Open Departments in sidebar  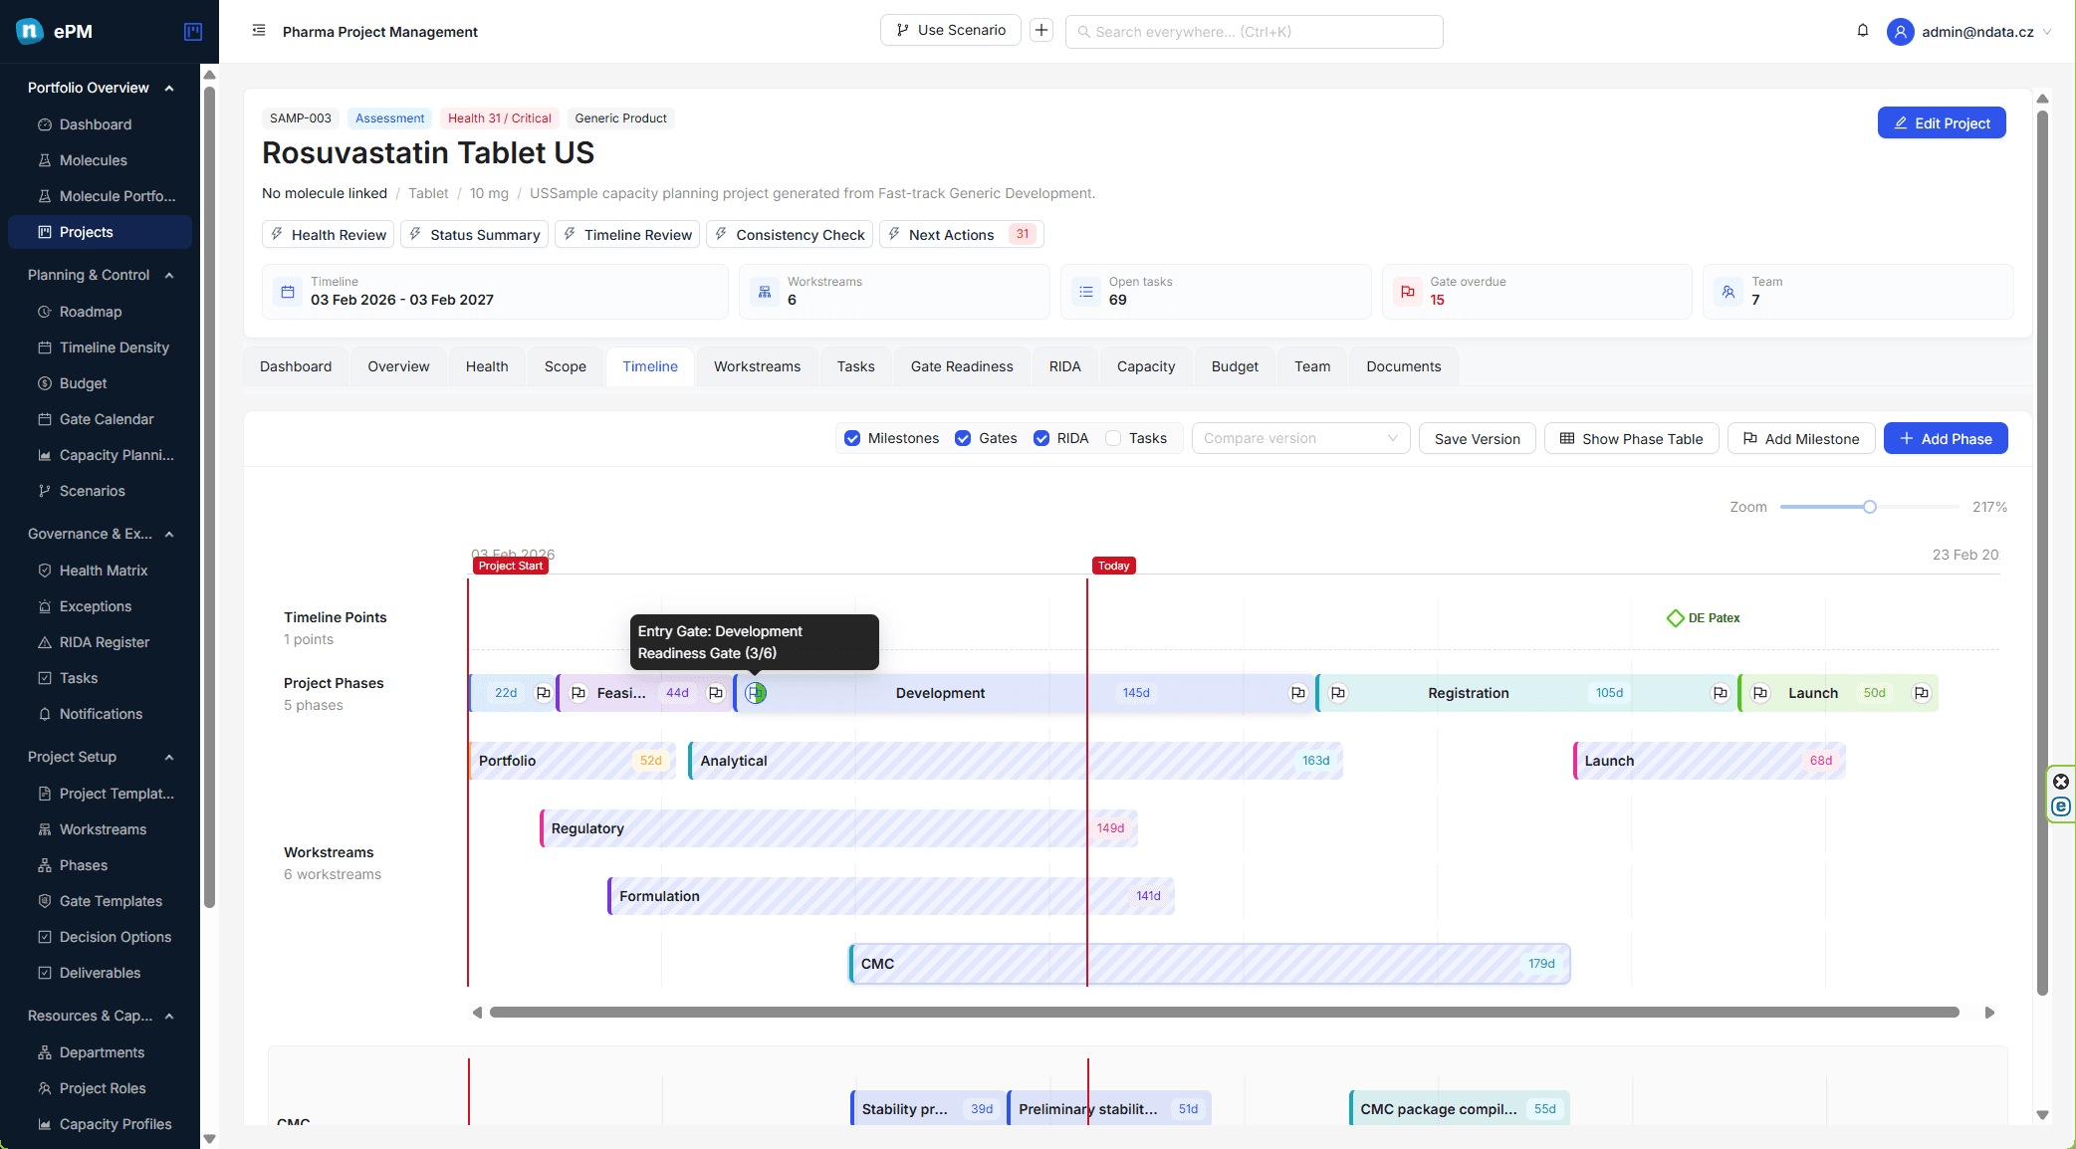click(102, 1052)
